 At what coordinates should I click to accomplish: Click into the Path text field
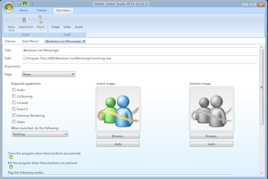(139, 58)
